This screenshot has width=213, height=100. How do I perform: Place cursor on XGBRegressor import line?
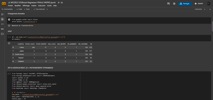tap(26, 82)
